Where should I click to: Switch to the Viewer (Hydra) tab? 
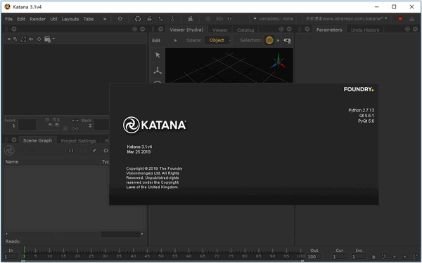click(x=186, y=29)
